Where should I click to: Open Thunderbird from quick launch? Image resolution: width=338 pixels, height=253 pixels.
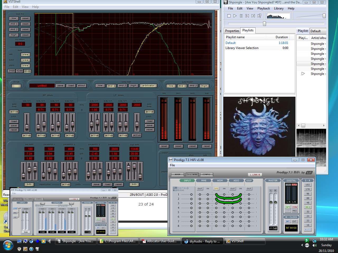click(31, 241)
